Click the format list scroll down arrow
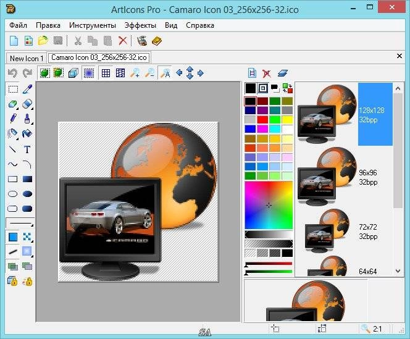This screenshot has width=410, height=339. 398,271
